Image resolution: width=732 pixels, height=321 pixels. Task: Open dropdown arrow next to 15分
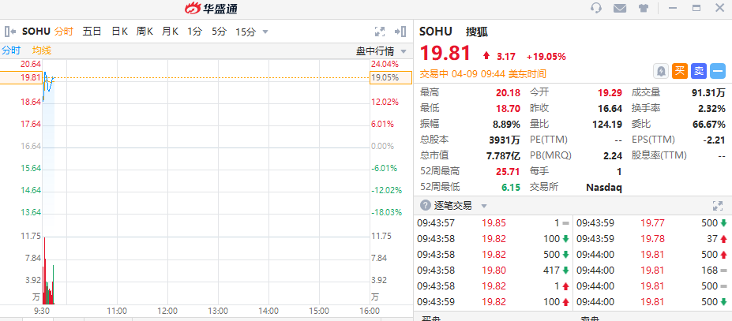265,32
